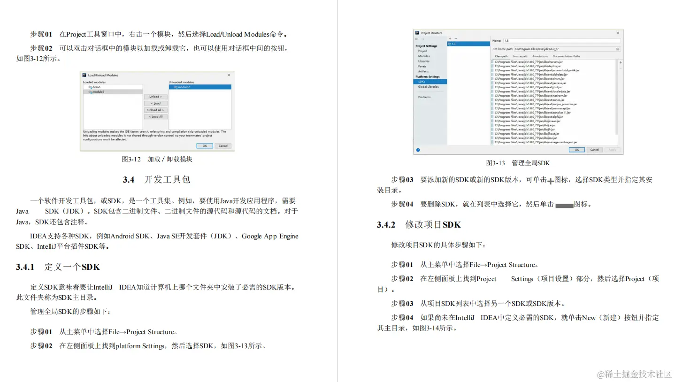Click the < Load All button
675x382 pixels.
click(156, 117)
